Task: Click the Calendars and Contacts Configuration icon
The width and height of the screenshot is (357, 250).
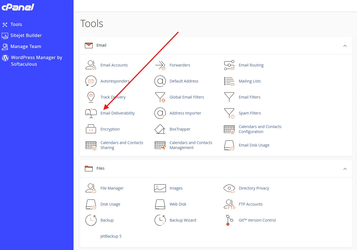Action: [x=229, y=129]
